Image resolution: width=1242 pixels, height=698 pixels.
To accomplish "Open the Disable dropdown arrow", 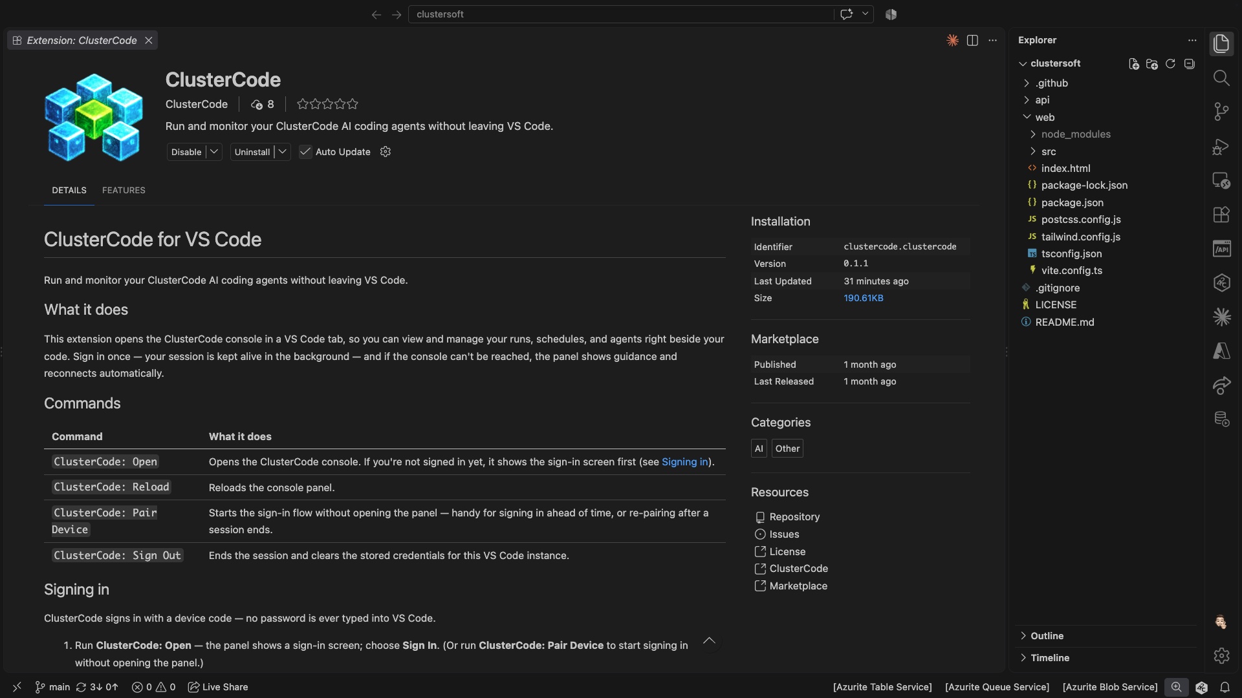I will (214, 151).
